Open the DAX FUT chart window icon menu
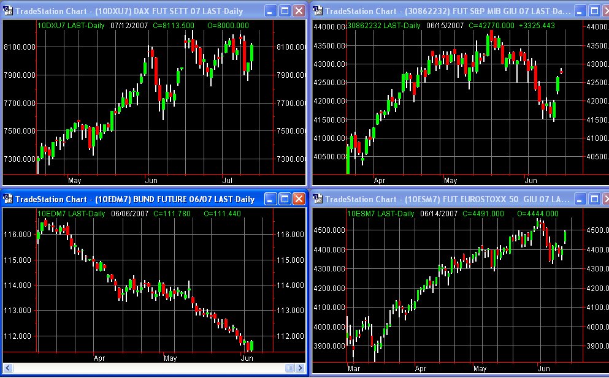The image size is (609, 378). coord(8,11)
